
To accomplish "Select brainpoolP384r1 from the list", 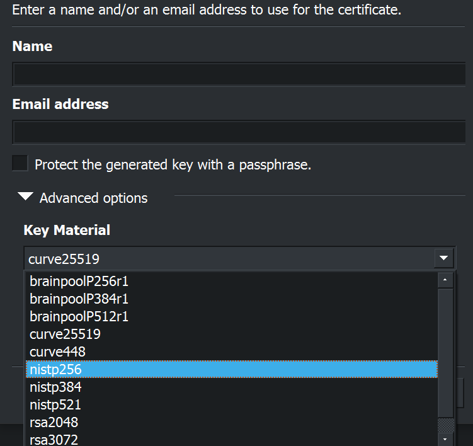I will pyautogui.click(x=79, y=299).
